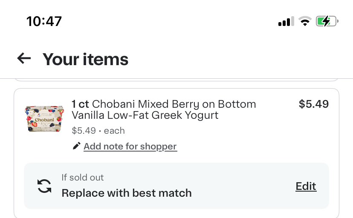Go back using the left arrow
The width and height of the screenshot is (353, 218).
tap(24, 59)
